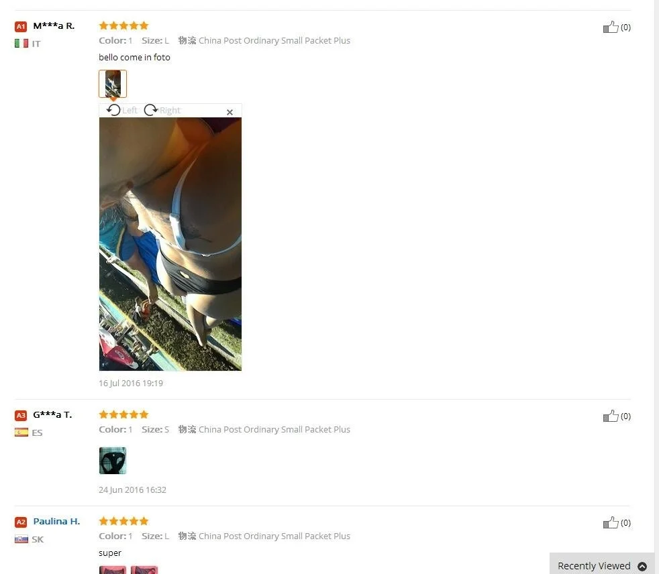Click the enlarged review photo

pos(170,244)
